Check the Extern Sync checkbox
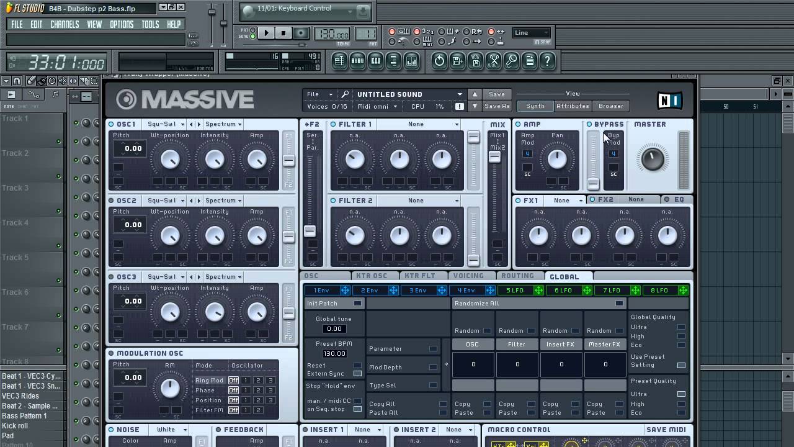This screenshot has width=794, height=447. (357, 374)
